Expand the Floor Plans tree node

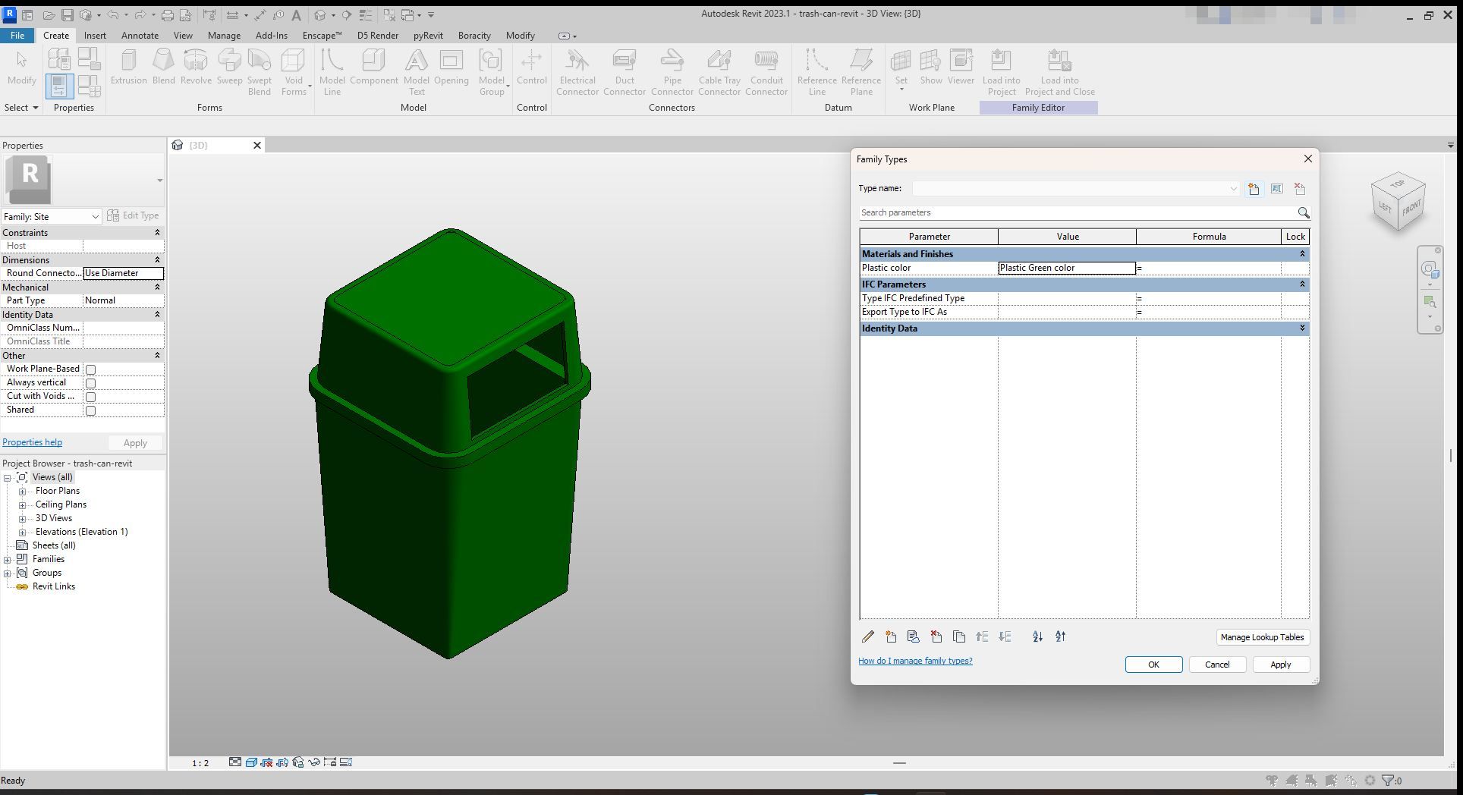click(23, 492)
